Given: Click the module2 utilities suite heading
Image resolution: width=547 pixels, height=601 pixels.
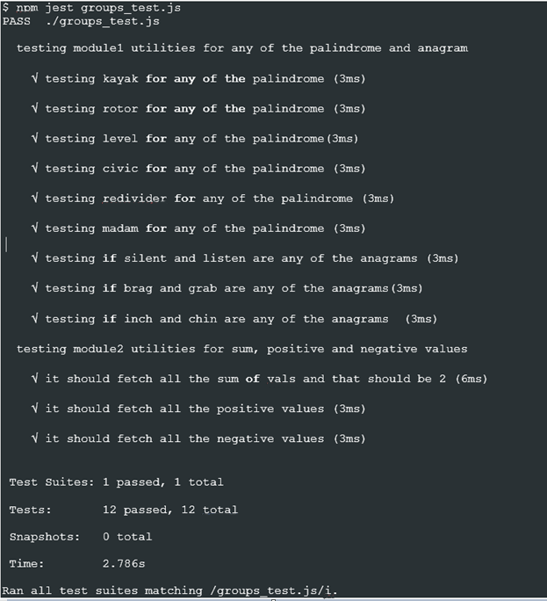Looking at the screenshot, I should coord(241,349).
